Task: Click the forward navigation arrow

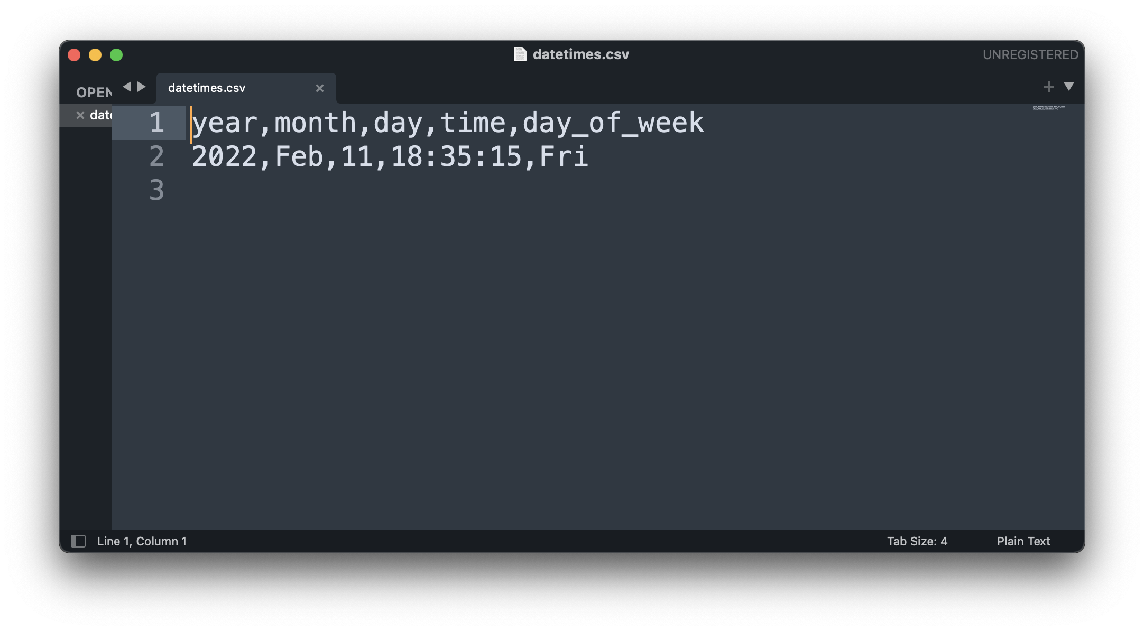Action: click(142, 86)
